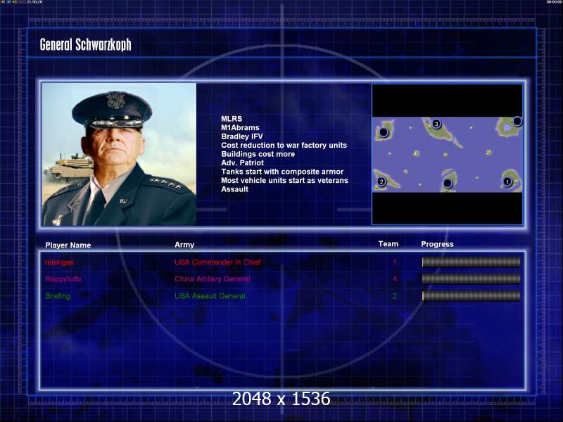Screen dimensions: 563x422
Task: Click the "China Artillery General" army entry
Action: pyautogui.click(x=213, y=279)
